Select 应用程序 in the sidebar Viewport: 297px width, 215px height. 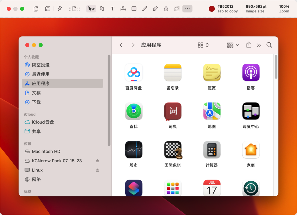point(63,83)
